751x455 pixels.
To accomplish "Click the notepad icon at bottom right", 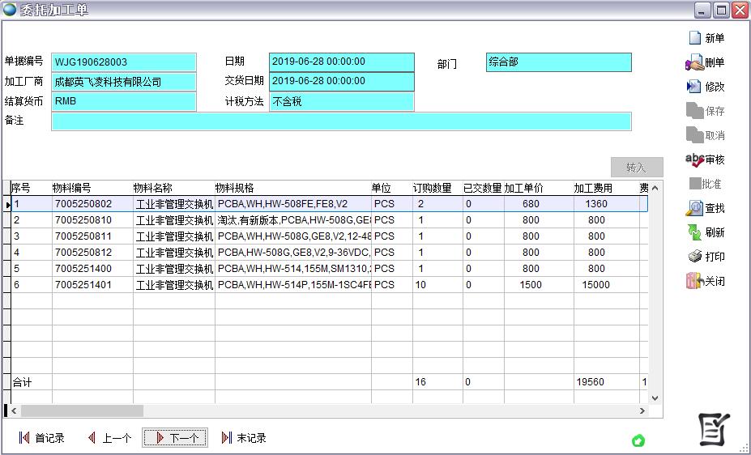I will click(715, 429).
